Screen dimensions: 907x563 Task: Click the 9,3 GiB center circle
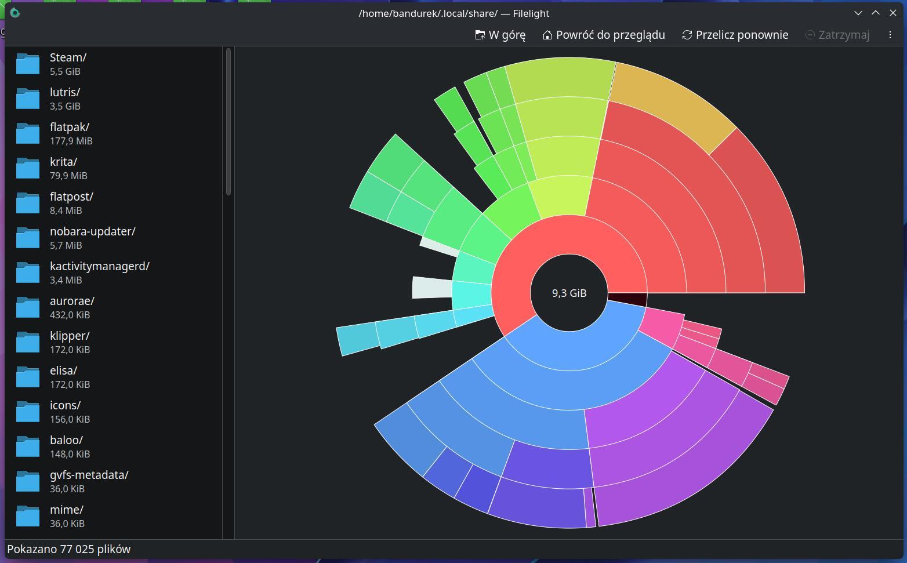[569, 293]
